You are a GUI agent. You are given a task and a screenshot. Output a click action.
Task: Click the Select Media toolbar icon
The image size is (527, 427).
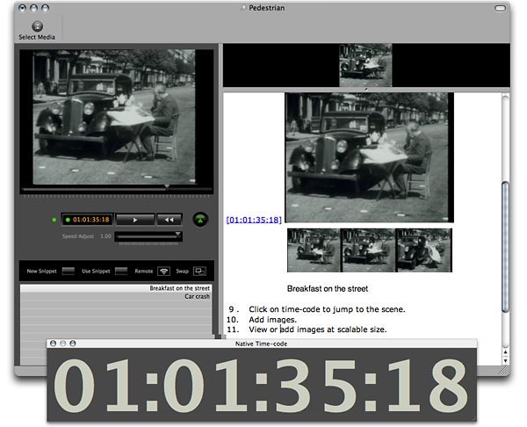(x=38, y=26)
